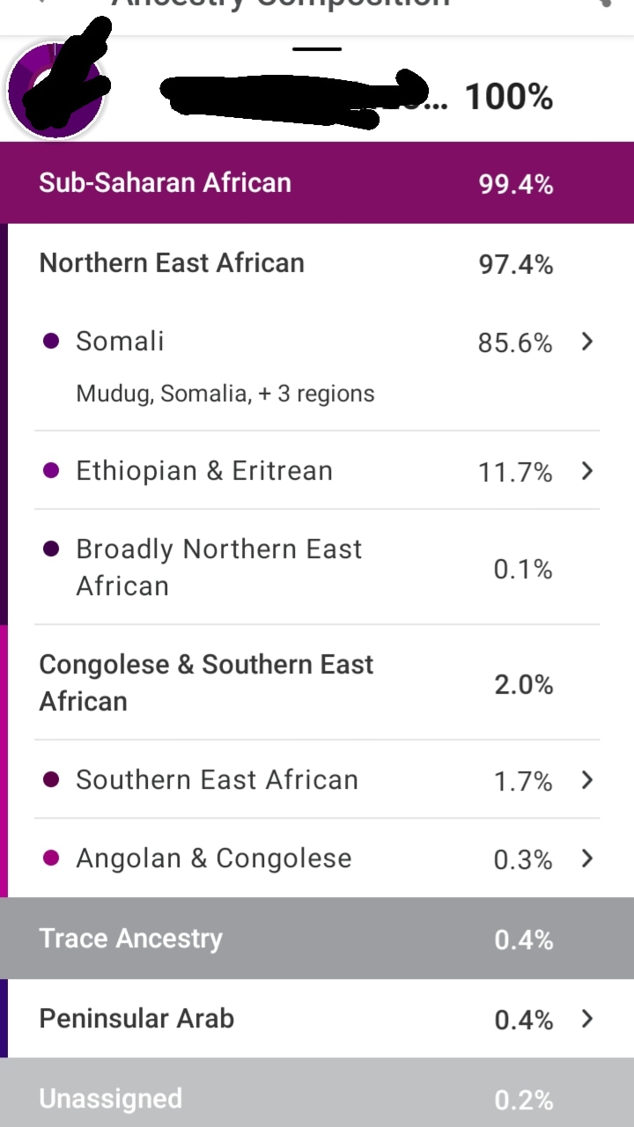
Task: Open the Ethiopian & Eritrean chevron arrow
Action: click(587, 471)
